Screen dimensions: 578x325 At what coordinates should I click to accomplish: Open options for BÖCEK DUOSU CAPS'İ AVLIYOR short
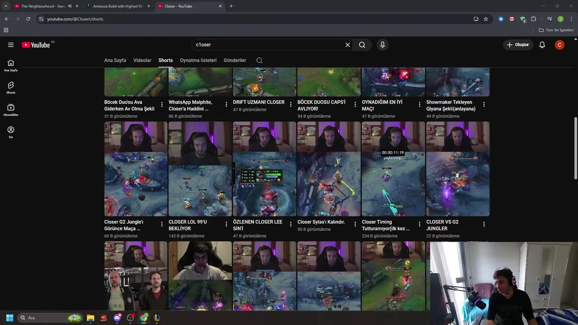tap(355, 105)
